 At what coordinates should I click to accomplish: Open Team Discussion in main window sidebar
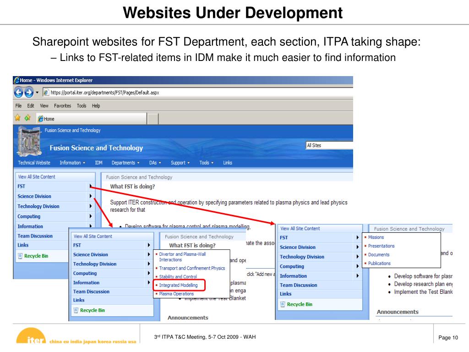(x=35, y=236)
